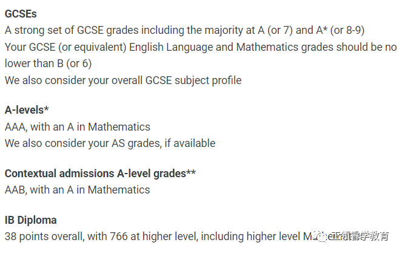Screen dimensions: 402x254
Task: Click 'A* (or 8-9)' text
Action: tap(340, 30)
